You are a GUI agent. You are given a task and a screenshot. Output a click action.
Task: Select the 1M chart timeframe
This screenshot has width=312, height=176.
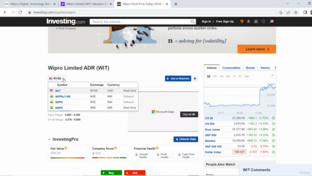221,76
